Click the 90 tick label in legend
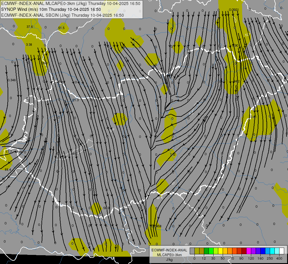288x264 pixels. click(x=241, y=258)
